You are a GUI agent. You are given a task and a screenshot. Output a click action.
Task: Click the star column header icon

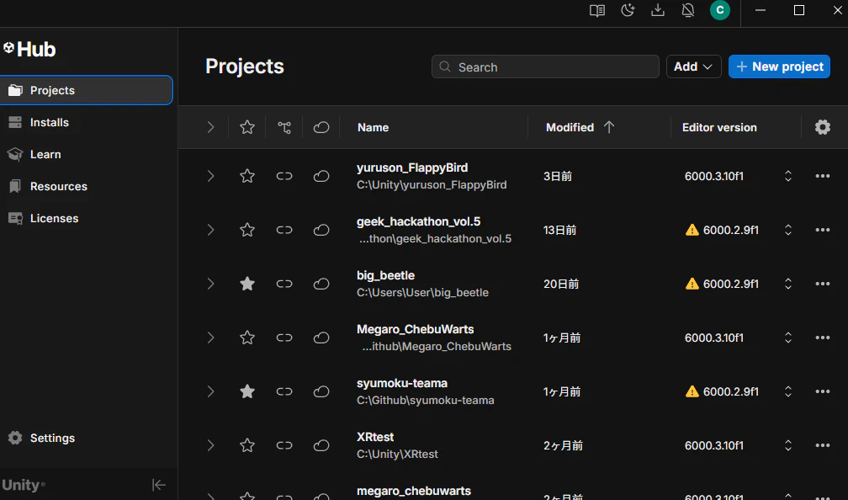(x=247, y=127)
